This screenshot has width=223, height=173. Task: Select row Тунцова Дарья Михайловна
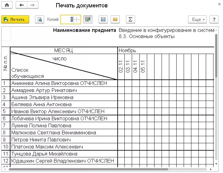[64, 154]
